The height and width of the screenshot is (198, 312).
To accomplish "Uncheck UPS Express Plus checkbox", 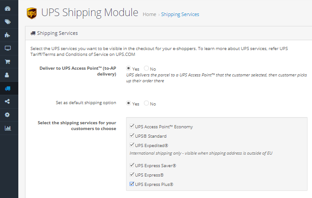I will (131, 184).
